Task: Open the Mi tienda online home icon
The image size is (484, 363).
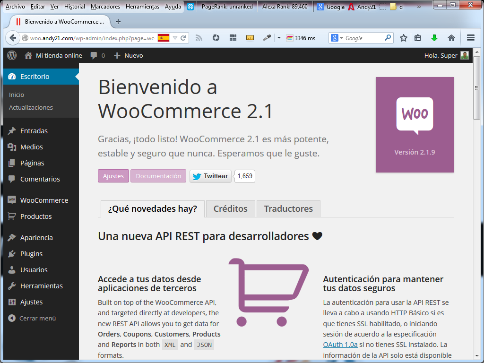Action: (x=28, y=56)
